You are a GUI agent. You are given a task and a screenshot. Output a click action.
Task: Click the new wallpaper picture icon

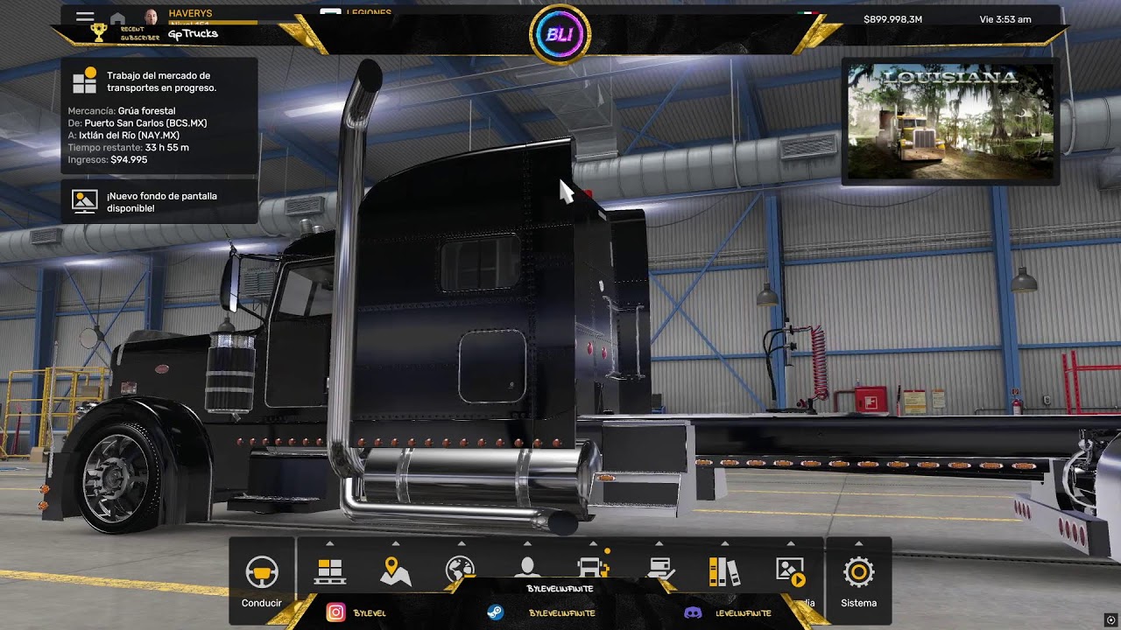pyautogui.click(x=84, y=201)
